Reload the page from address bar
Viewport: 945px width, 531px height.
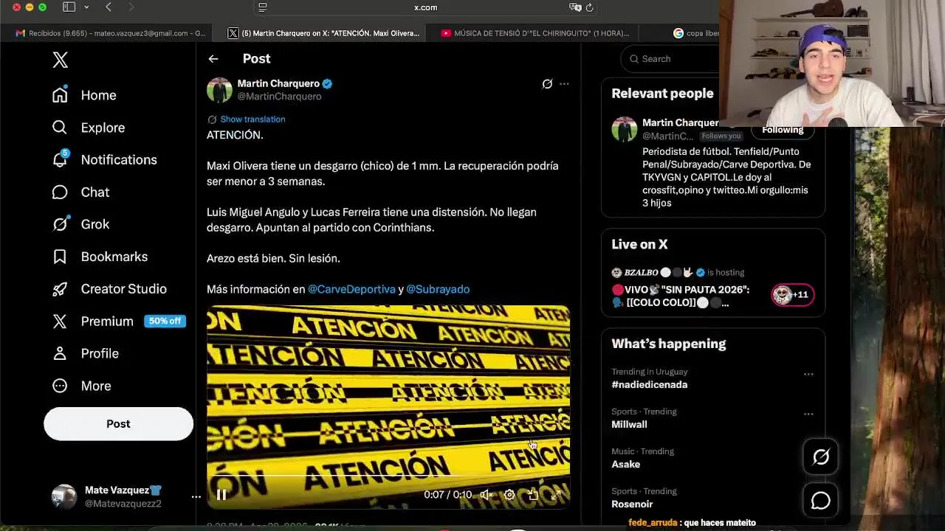[x=590, y=7]
